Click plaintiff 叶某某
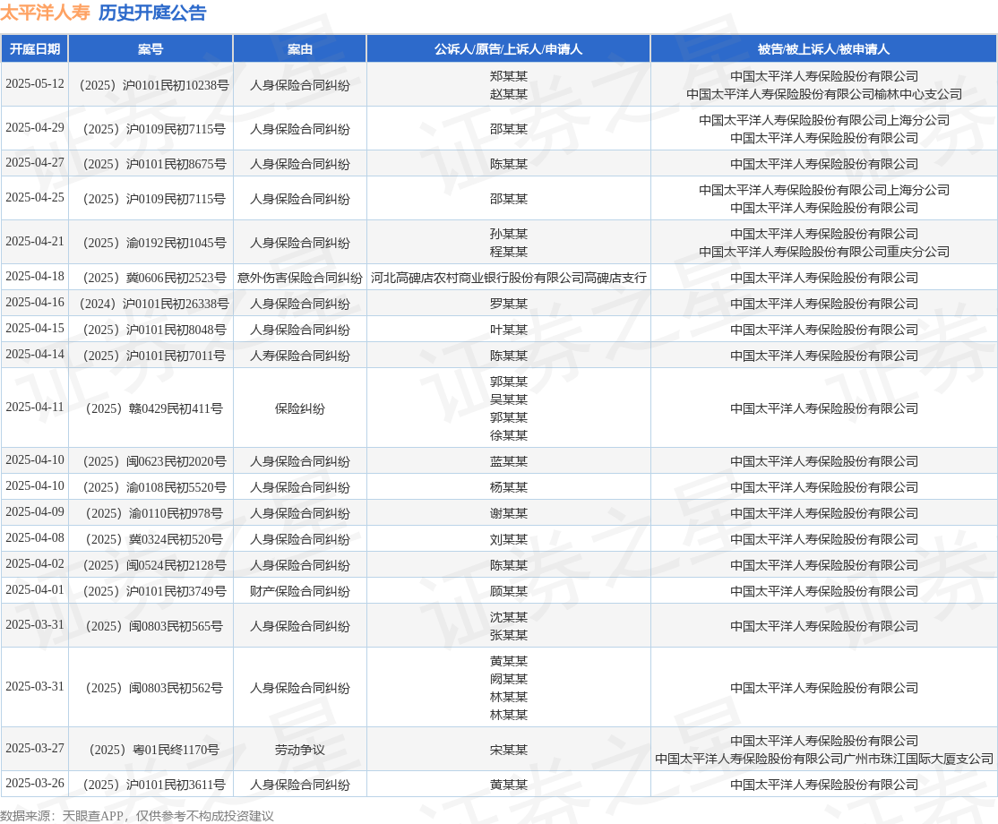 [x=509, y=330]
